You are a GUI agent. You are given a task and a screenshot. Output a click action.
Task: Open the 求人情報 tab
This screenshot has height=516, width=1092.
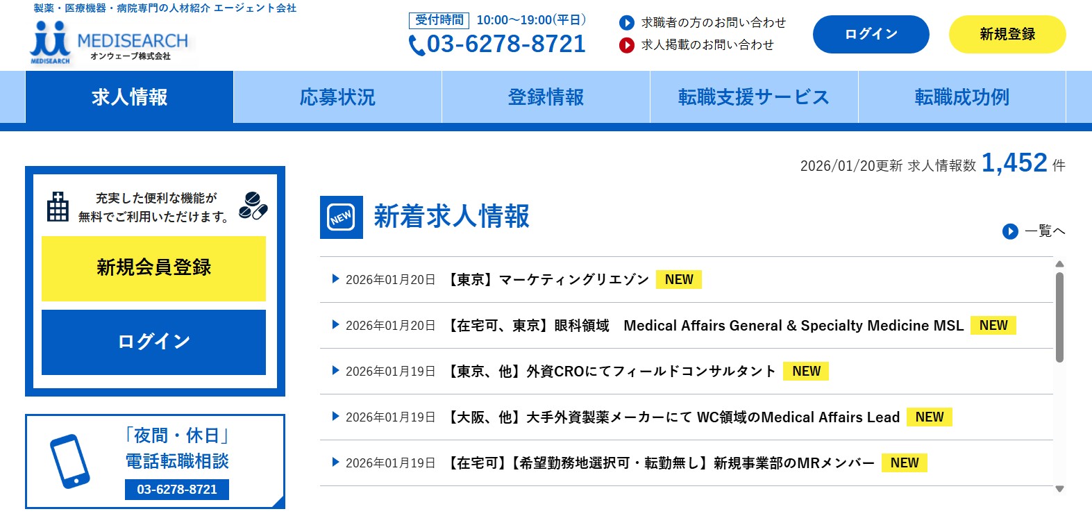click(x=129, y=97)
